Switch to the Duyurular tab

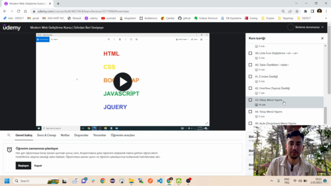[81, 135]
